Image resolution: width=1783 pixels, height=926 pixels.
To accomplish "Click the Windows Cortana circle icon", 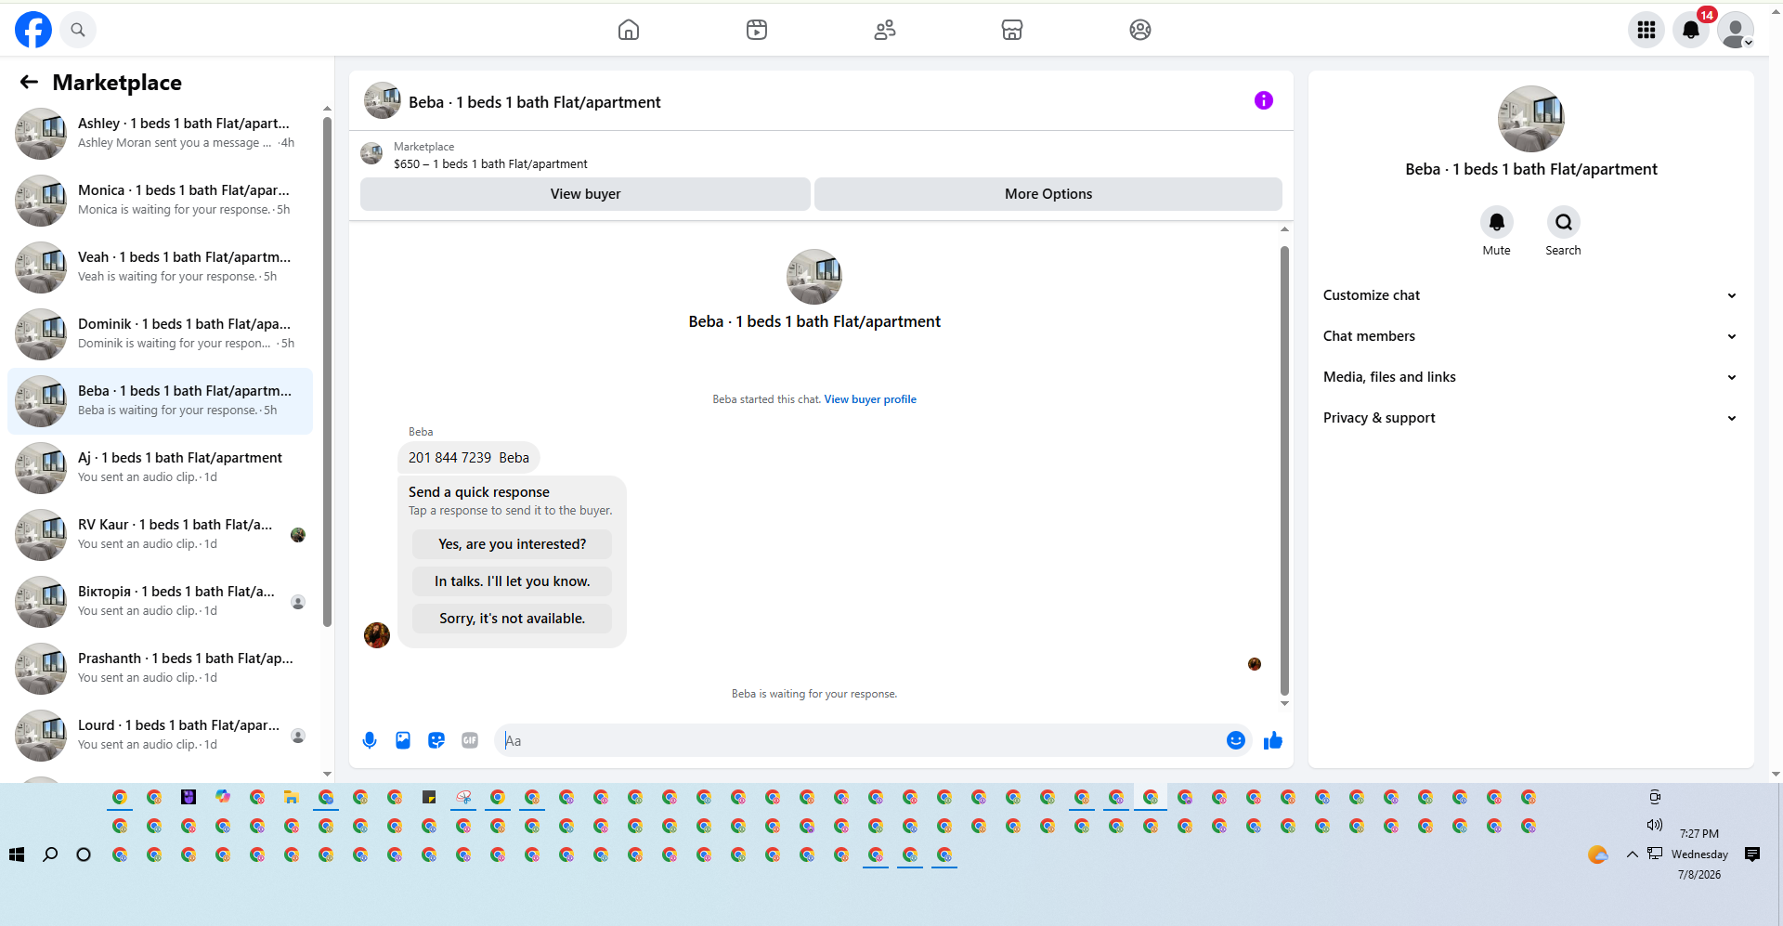I will pos(84,854).
